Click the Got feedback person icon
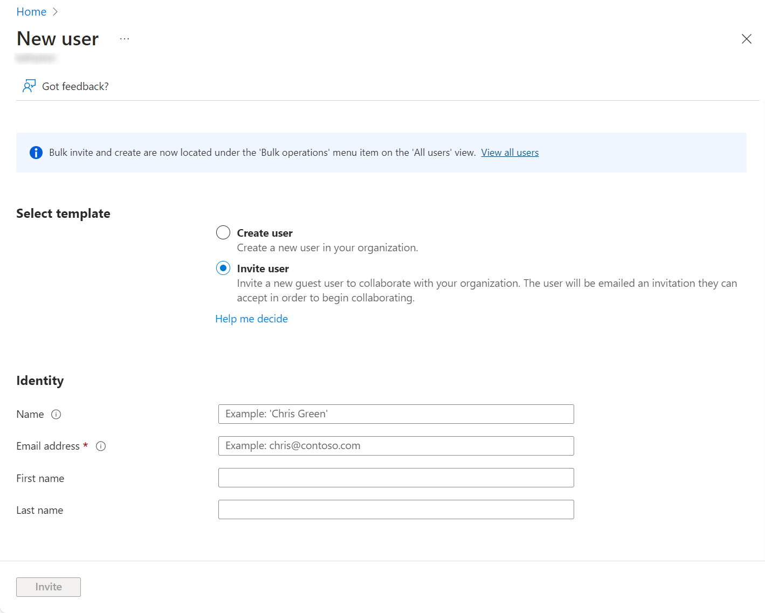The height and width of the screenshot is (613, 765). 29,86
